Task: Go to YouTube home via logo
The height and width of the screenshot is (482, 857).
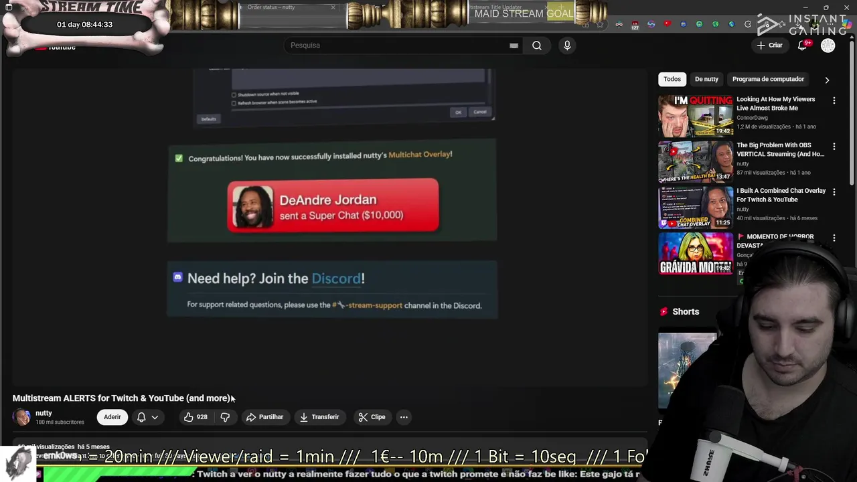Action: point(55,47)
